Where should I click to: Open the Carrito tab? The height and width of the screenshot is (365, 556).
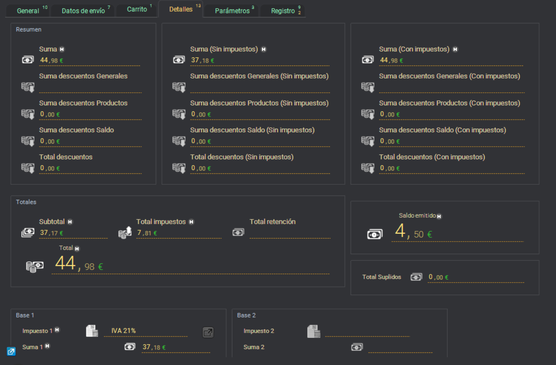[137, 9]
